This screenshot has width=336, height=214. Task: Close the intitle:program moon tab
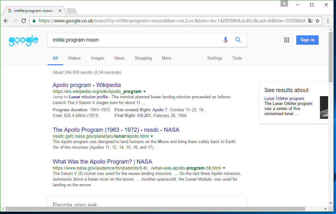coord(60,11)
